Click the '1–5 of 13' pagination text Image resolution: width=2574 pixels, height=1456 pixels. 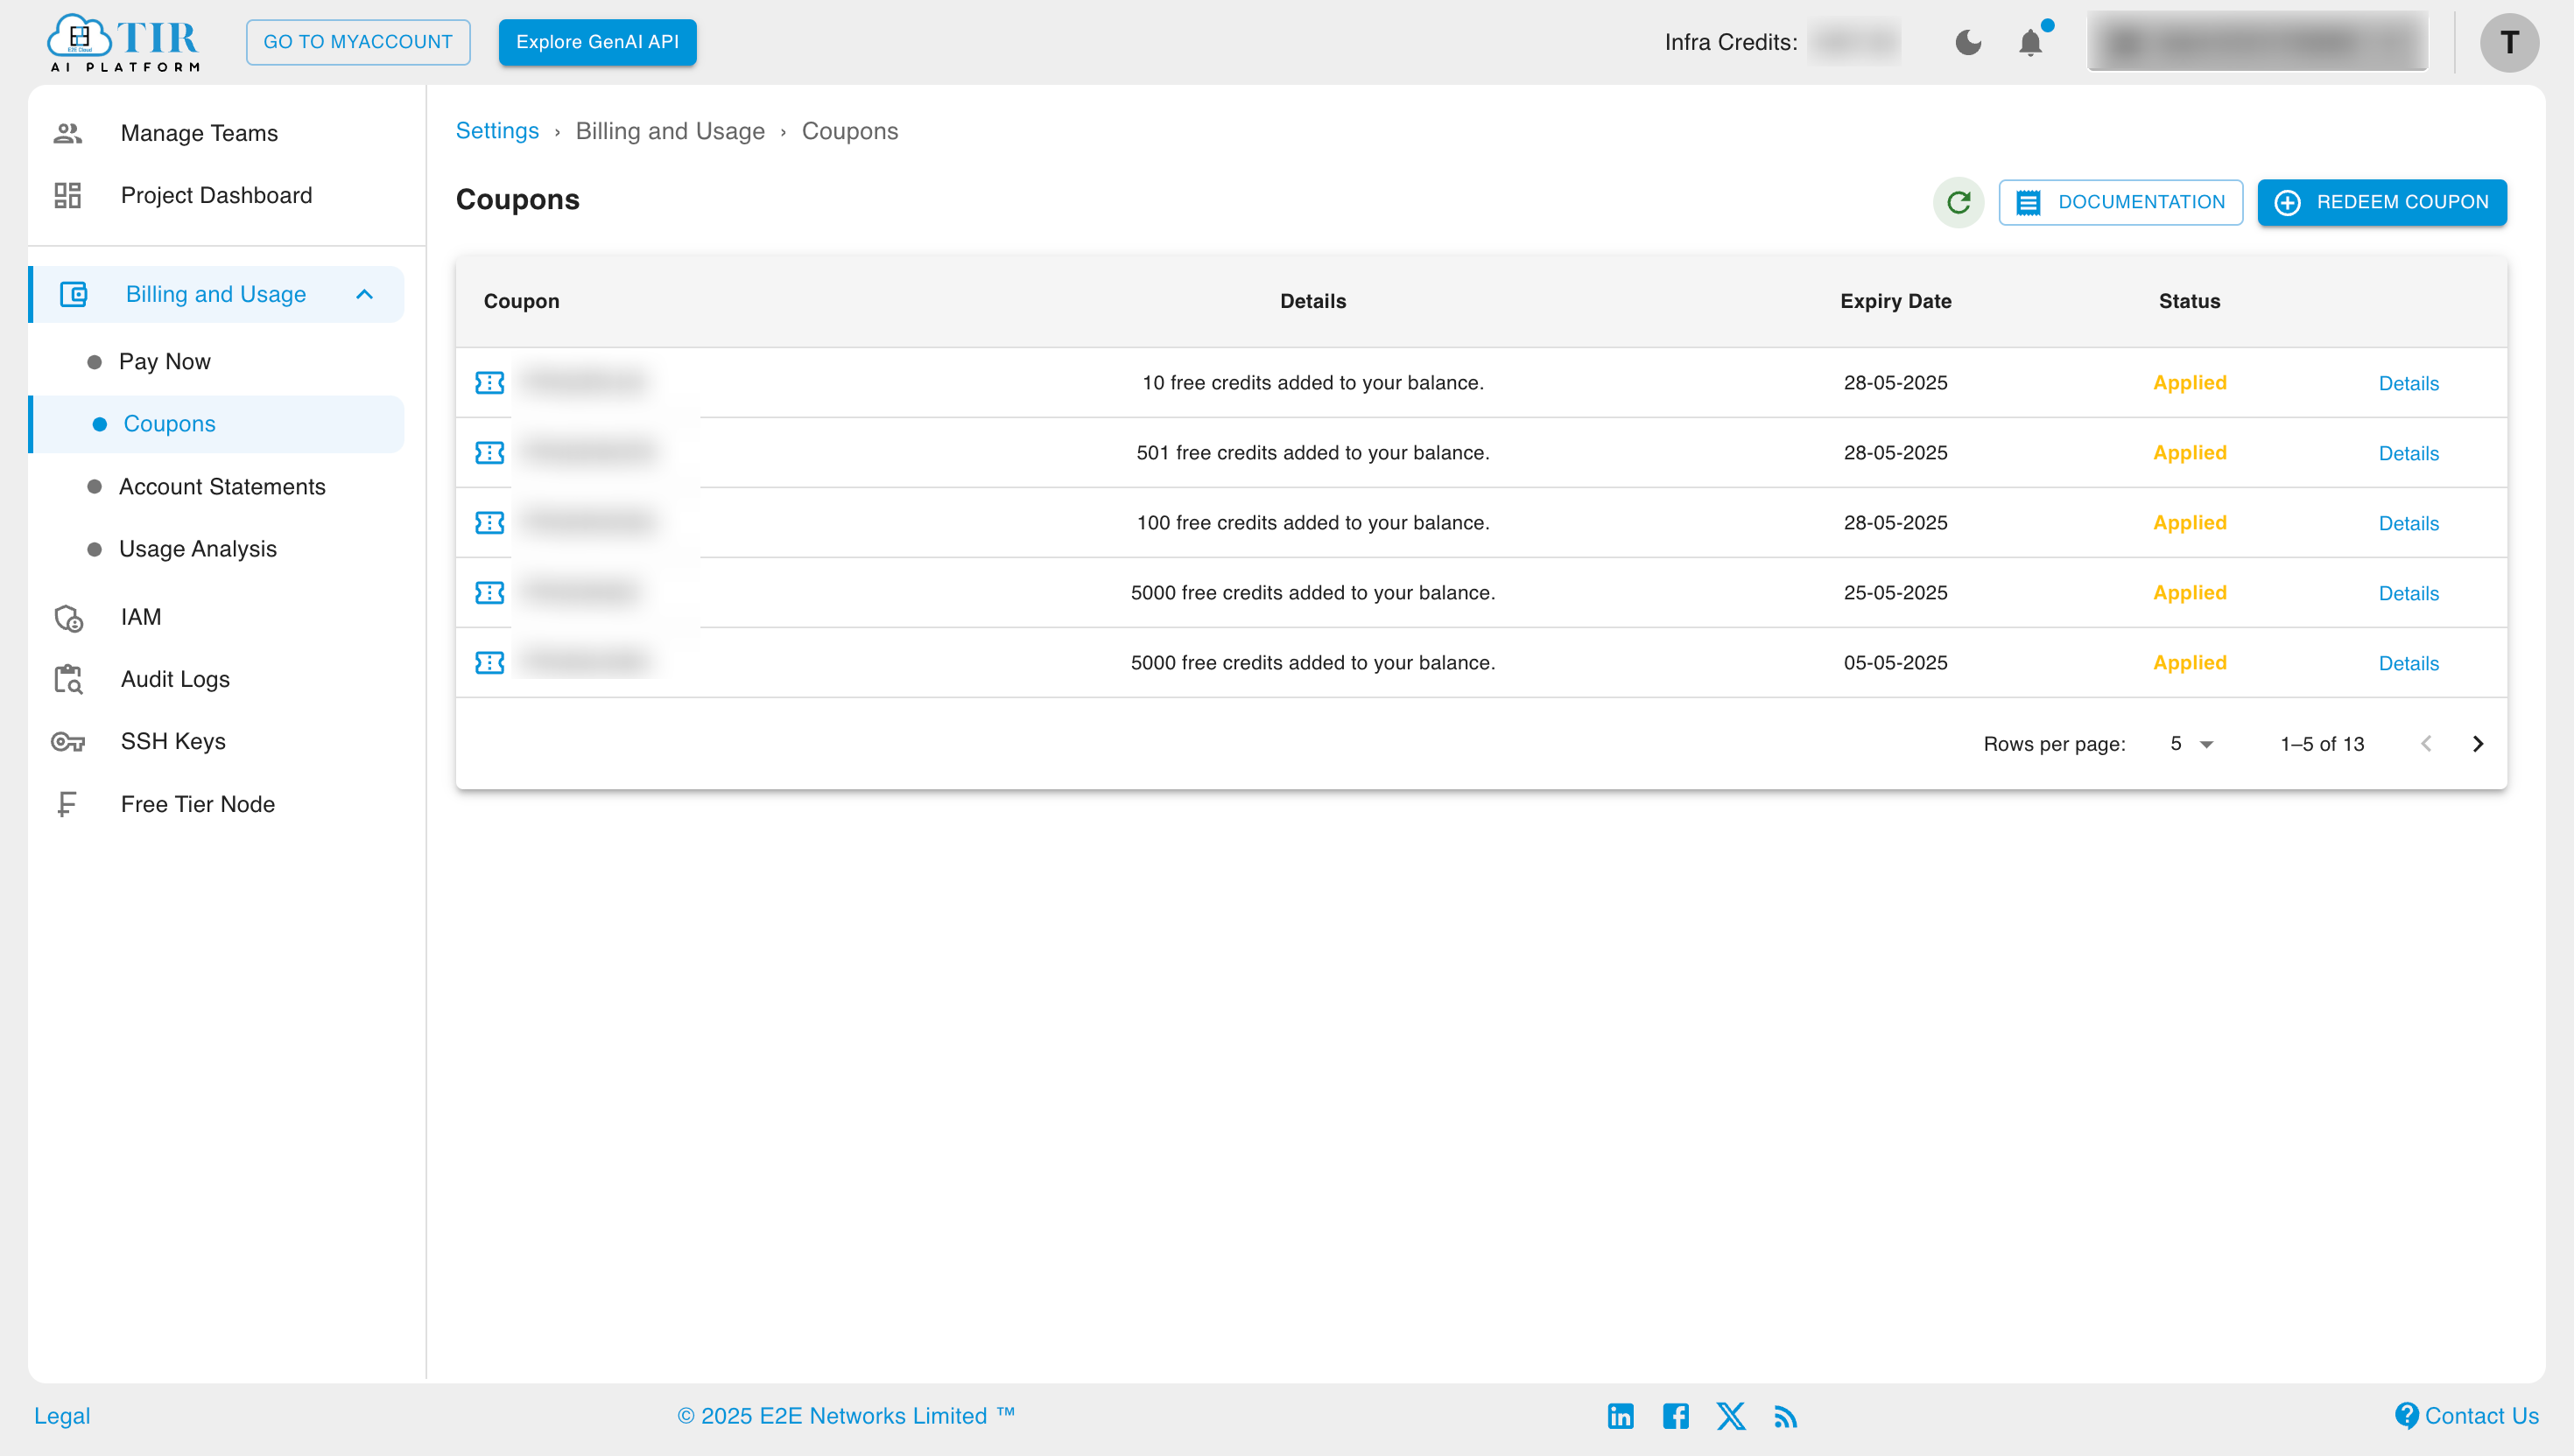pos(2322,744)
